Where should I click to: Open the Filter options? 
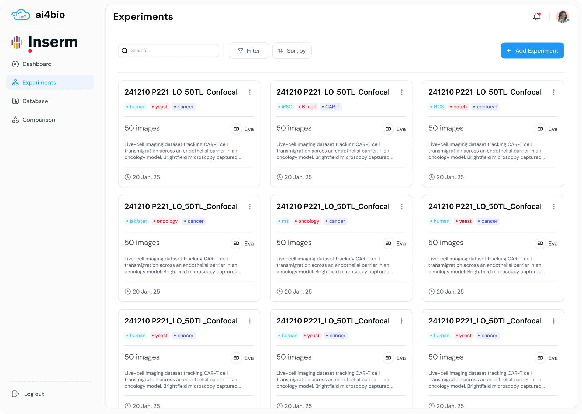click(x=249, y=51)
